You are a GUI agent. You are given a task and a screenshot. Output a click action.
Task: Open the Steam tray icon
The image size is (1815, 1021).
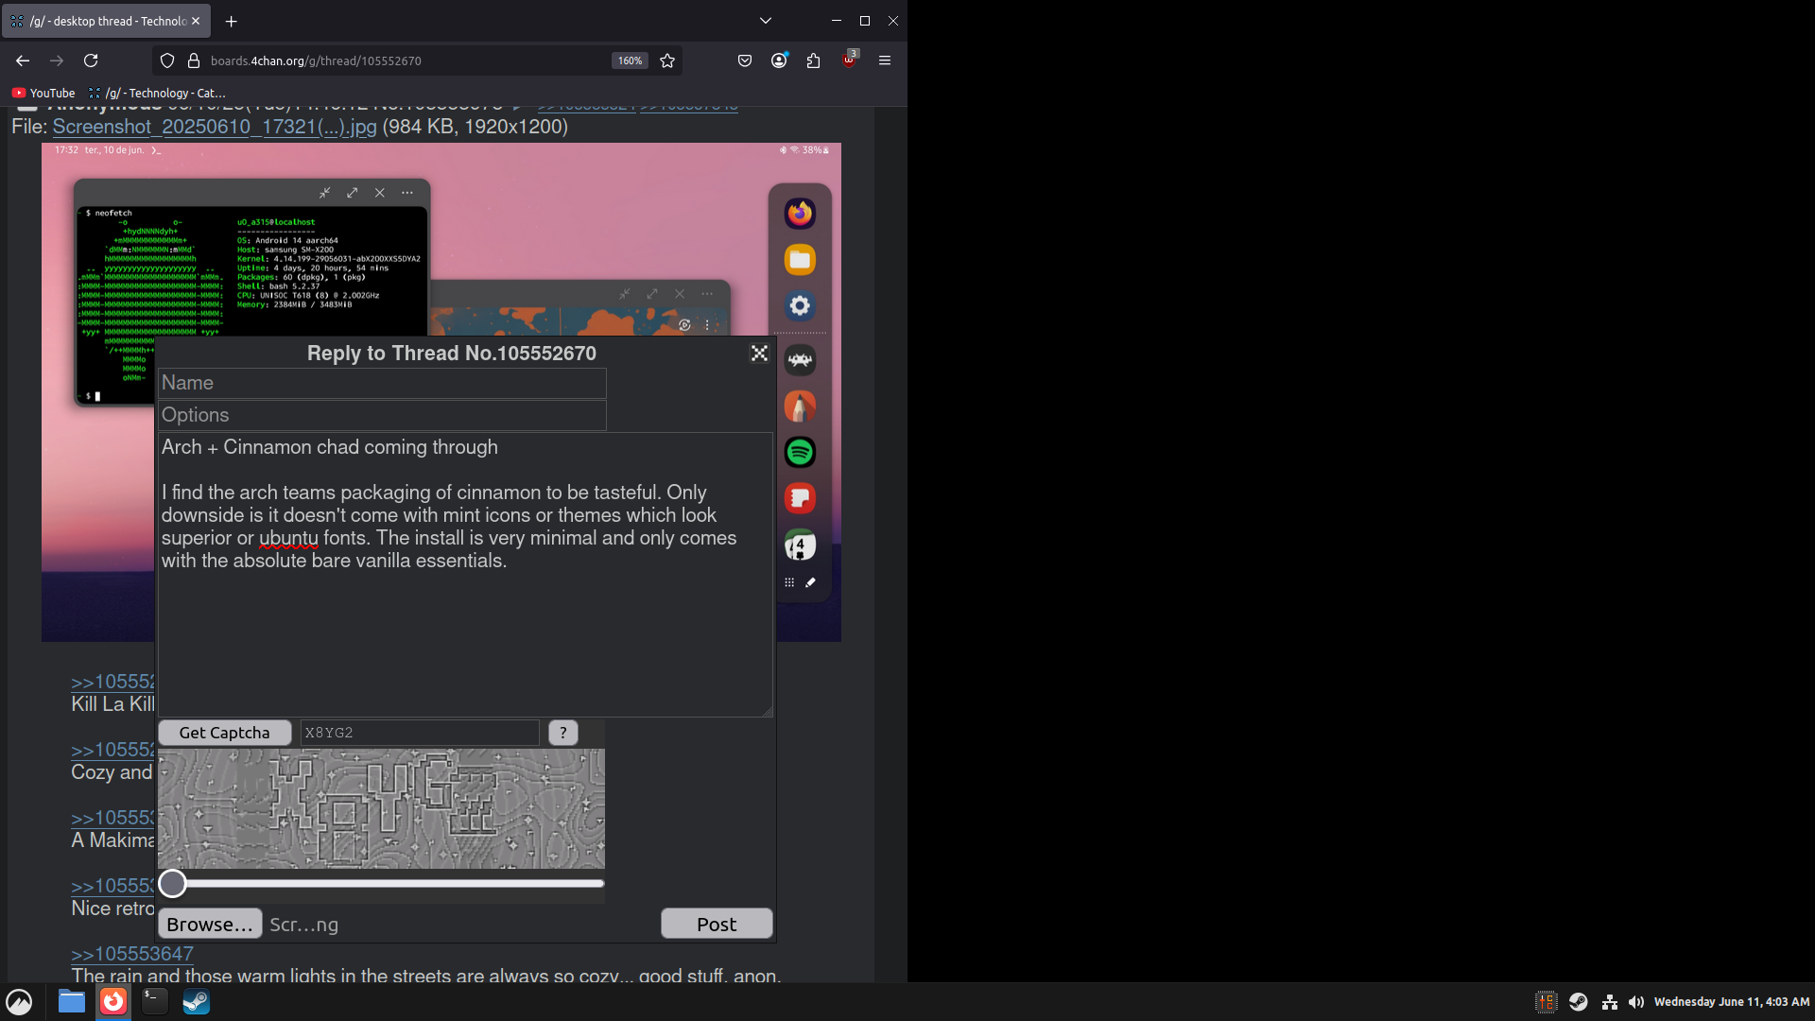tap(1579, 1002)
